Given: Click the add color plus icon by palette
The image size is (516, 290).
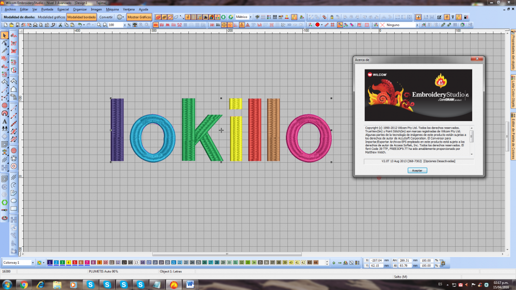Looking at the screenshot, I should click(334, 263).
